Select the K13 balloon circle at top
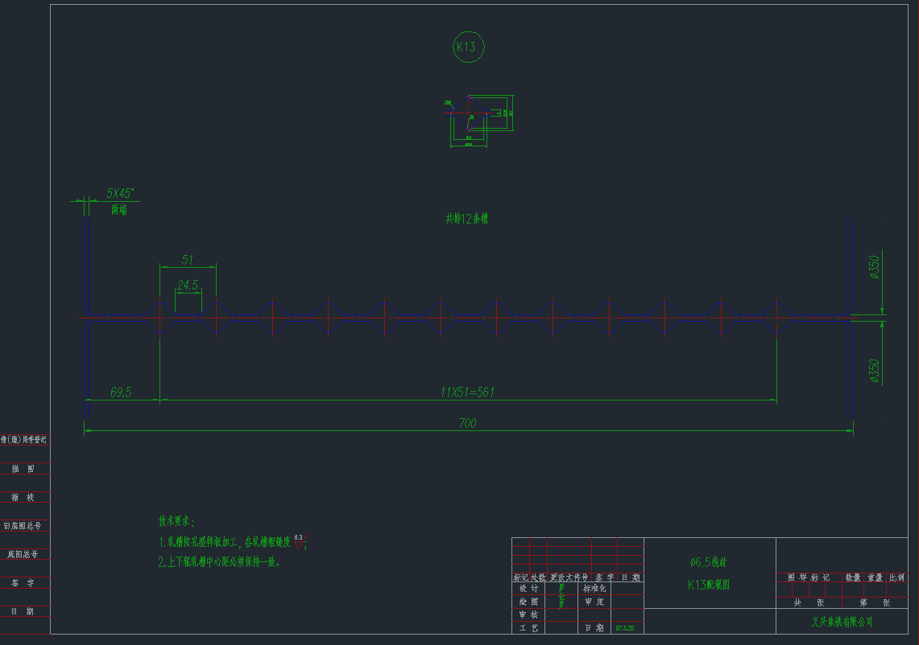Viewport: 919px width, 645px height. 467,46
